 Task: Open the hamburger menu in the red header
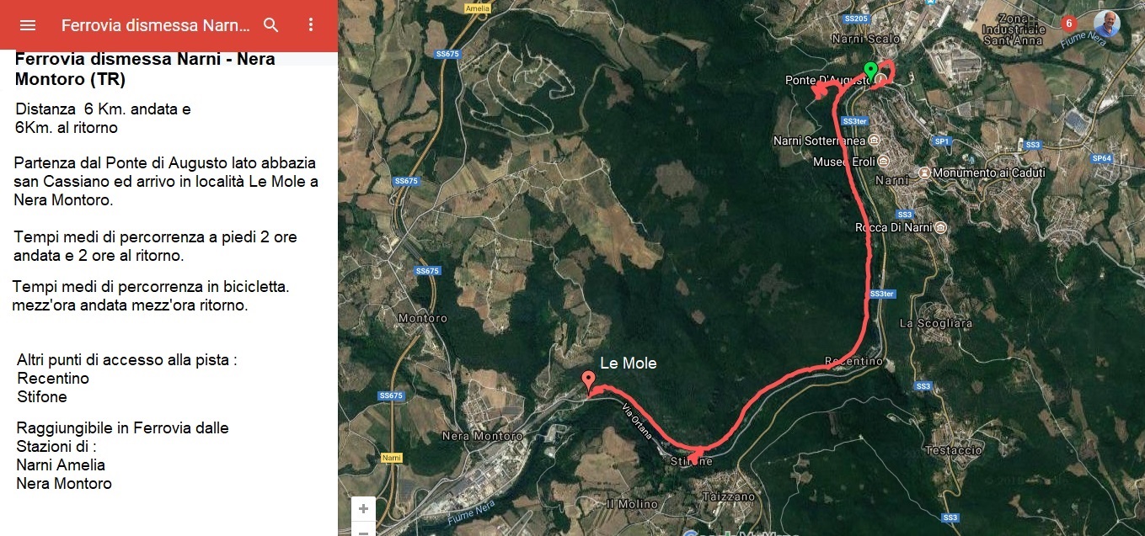pos(28,25)
